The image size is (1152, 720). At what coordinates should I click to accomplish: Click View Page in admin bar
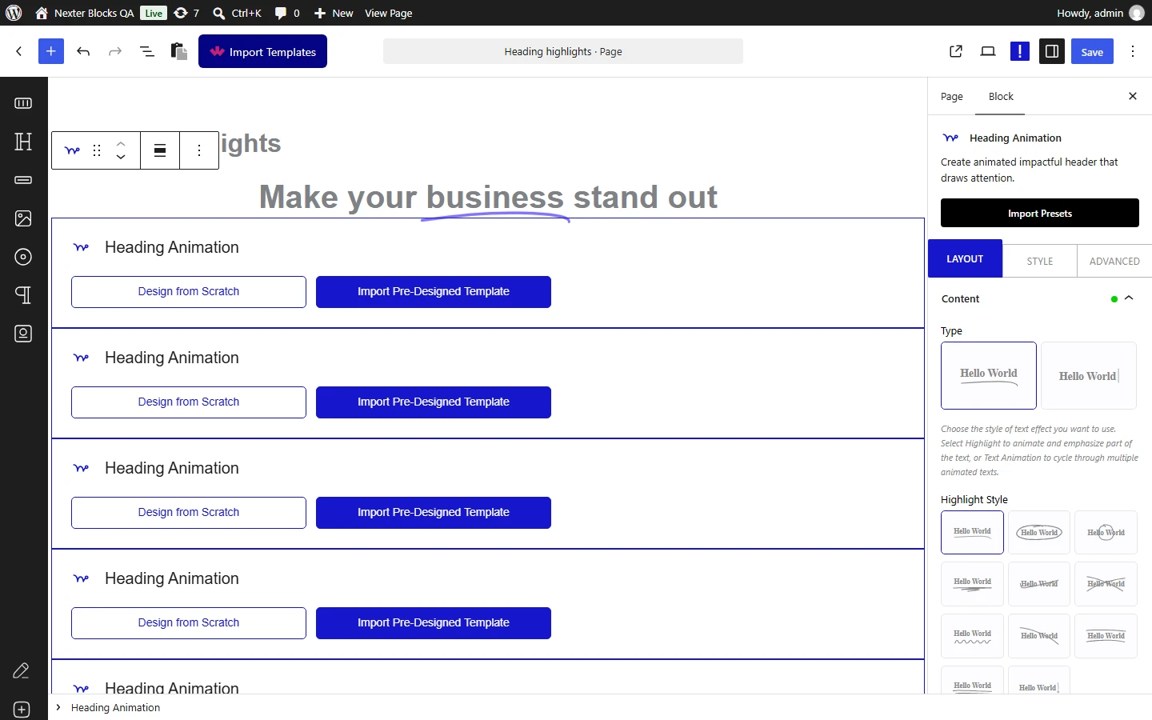pyautogui.click(x=389, y=13)
